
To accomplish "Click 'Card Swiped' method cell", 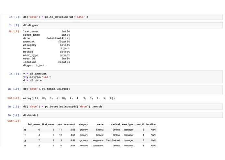I will [x=113, y=140].
